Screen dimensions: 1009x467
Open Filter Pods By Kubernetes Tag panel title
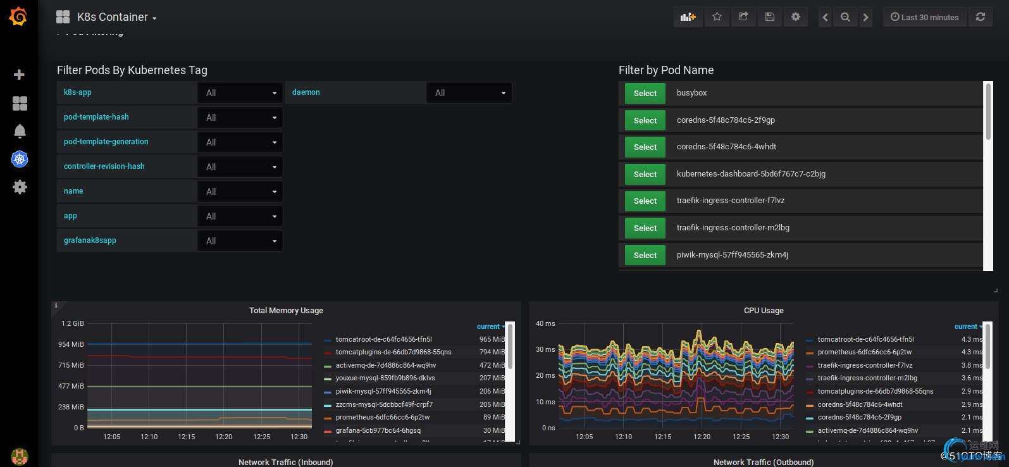click(132, 70)
